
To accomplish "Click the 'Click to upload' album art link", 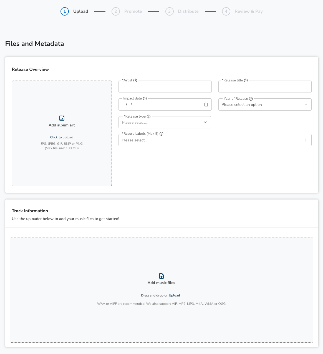I will [62, 137].
